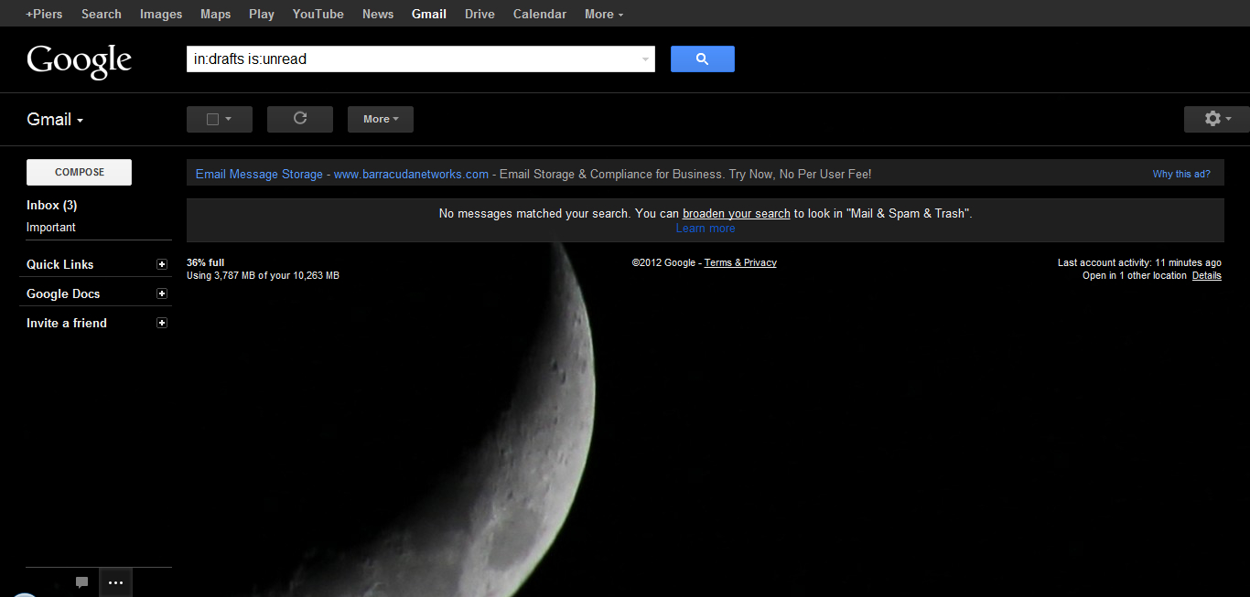Expand the Quick Links plus icon
Image resolution: width=1250 pixels, height=597 pixels.
click(x=162, y=264)
